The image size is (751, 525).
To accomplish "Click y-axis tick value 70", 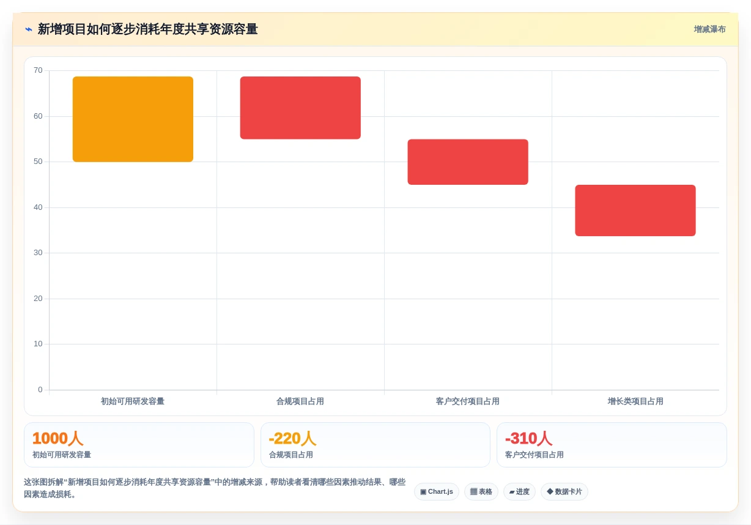I will tap(38, 70).
